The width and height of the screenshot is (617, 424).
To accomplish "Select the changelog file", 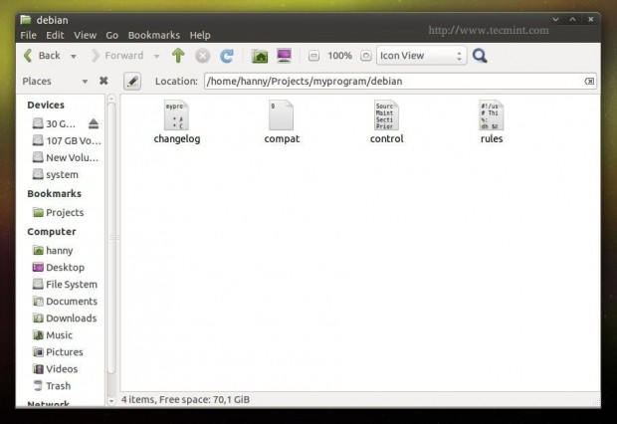I will tap(177, 122).
